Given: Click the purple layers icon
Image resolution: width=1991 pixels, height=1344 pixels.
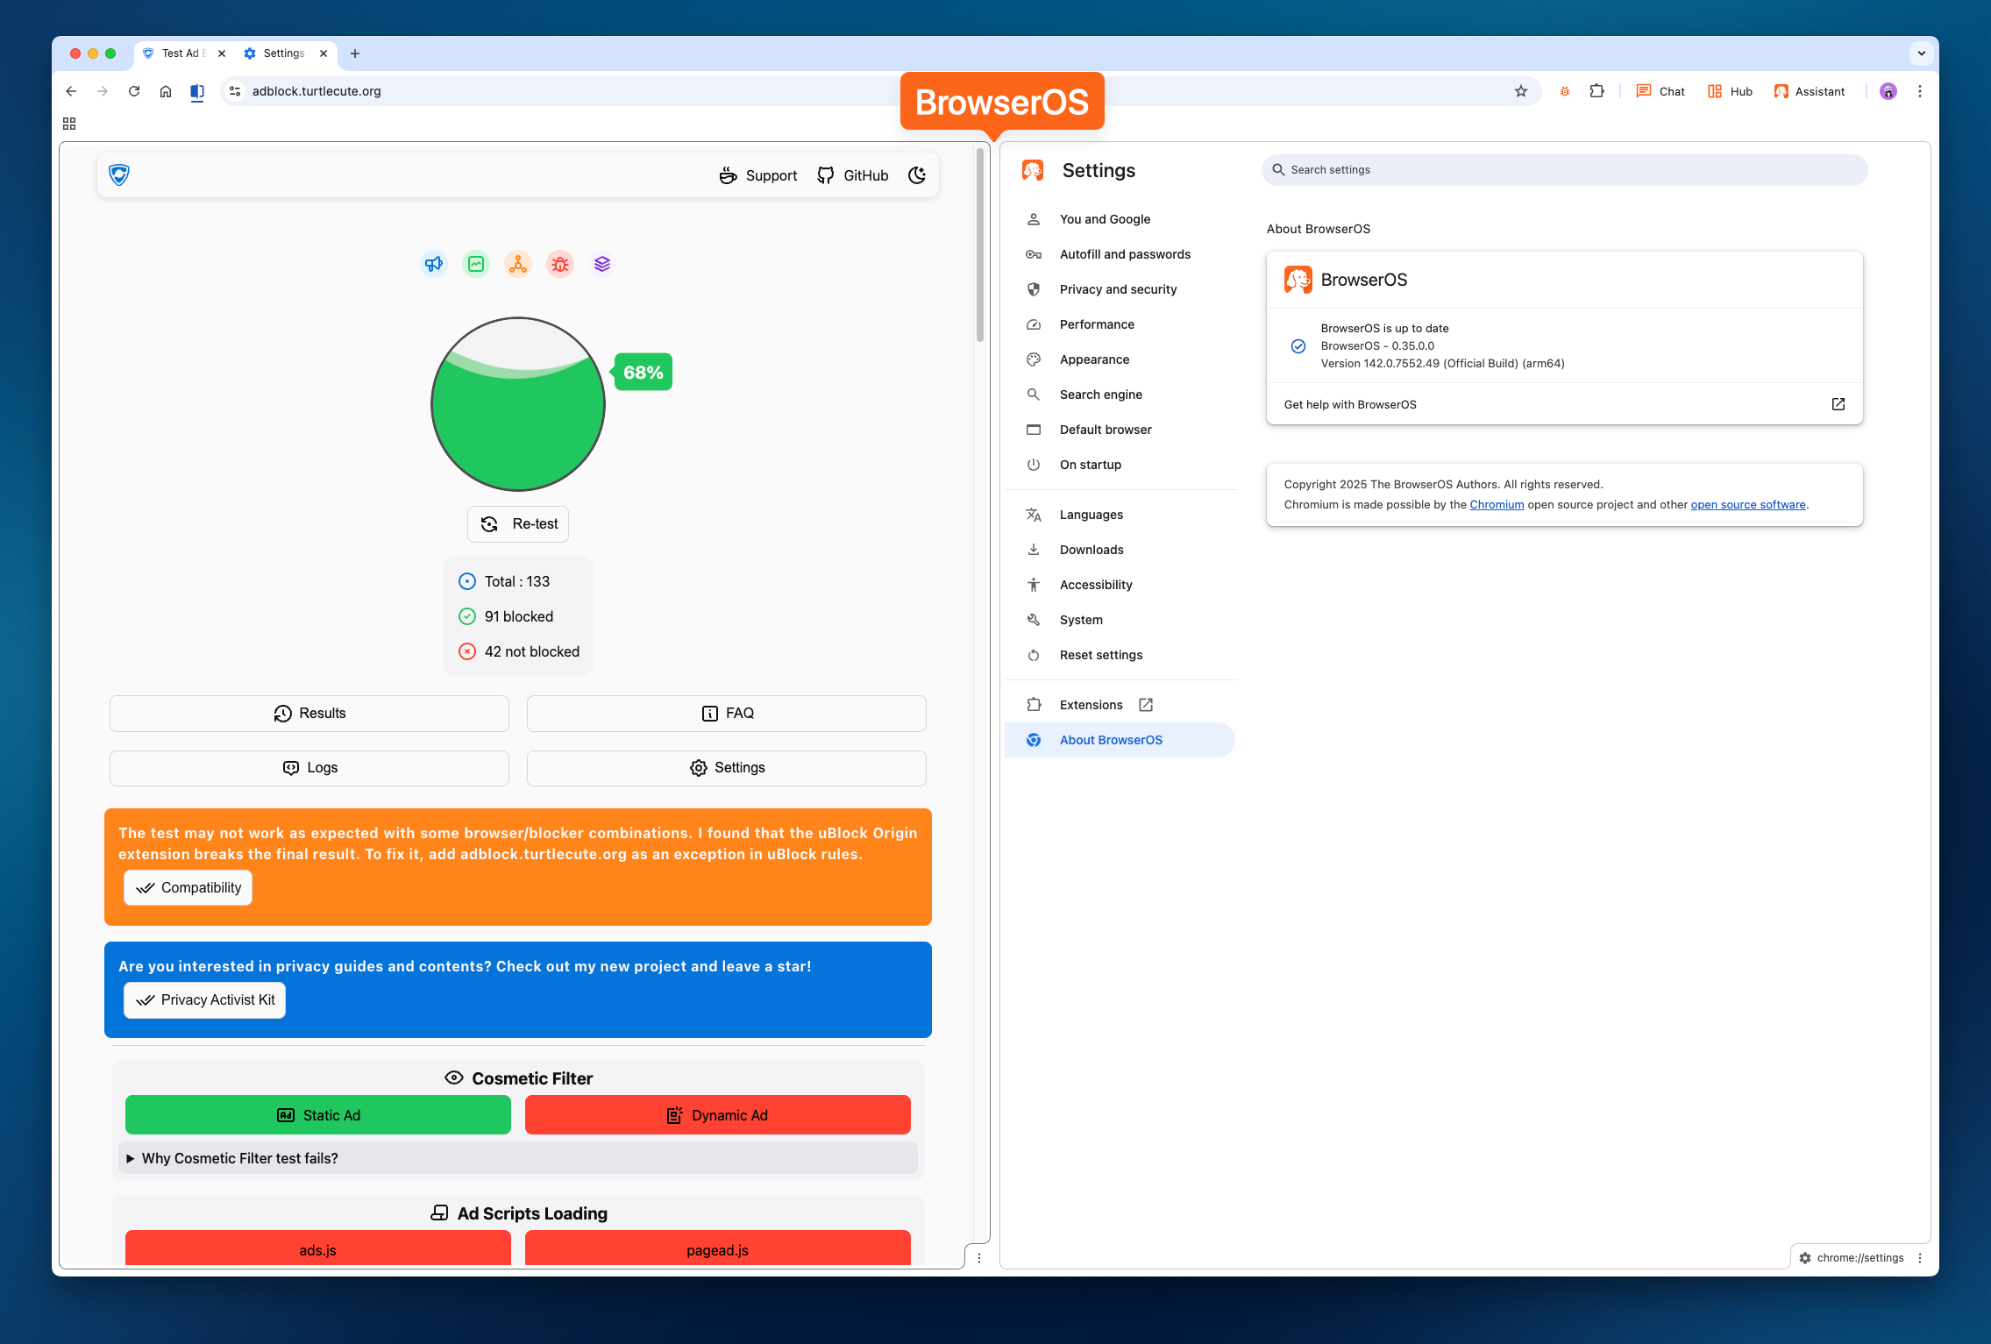Looking at the screenshot, I should pyautogui.click(x=602, y=264).
